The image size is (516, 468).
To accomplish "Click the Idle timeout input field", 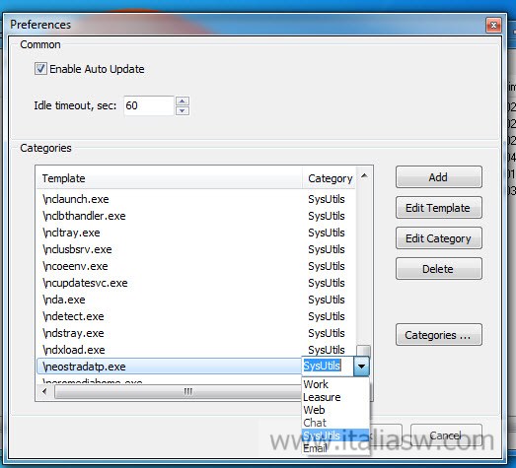I will click(149, 105).
